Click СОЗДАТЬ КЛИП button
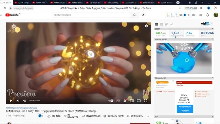 (x=113, y=116)
